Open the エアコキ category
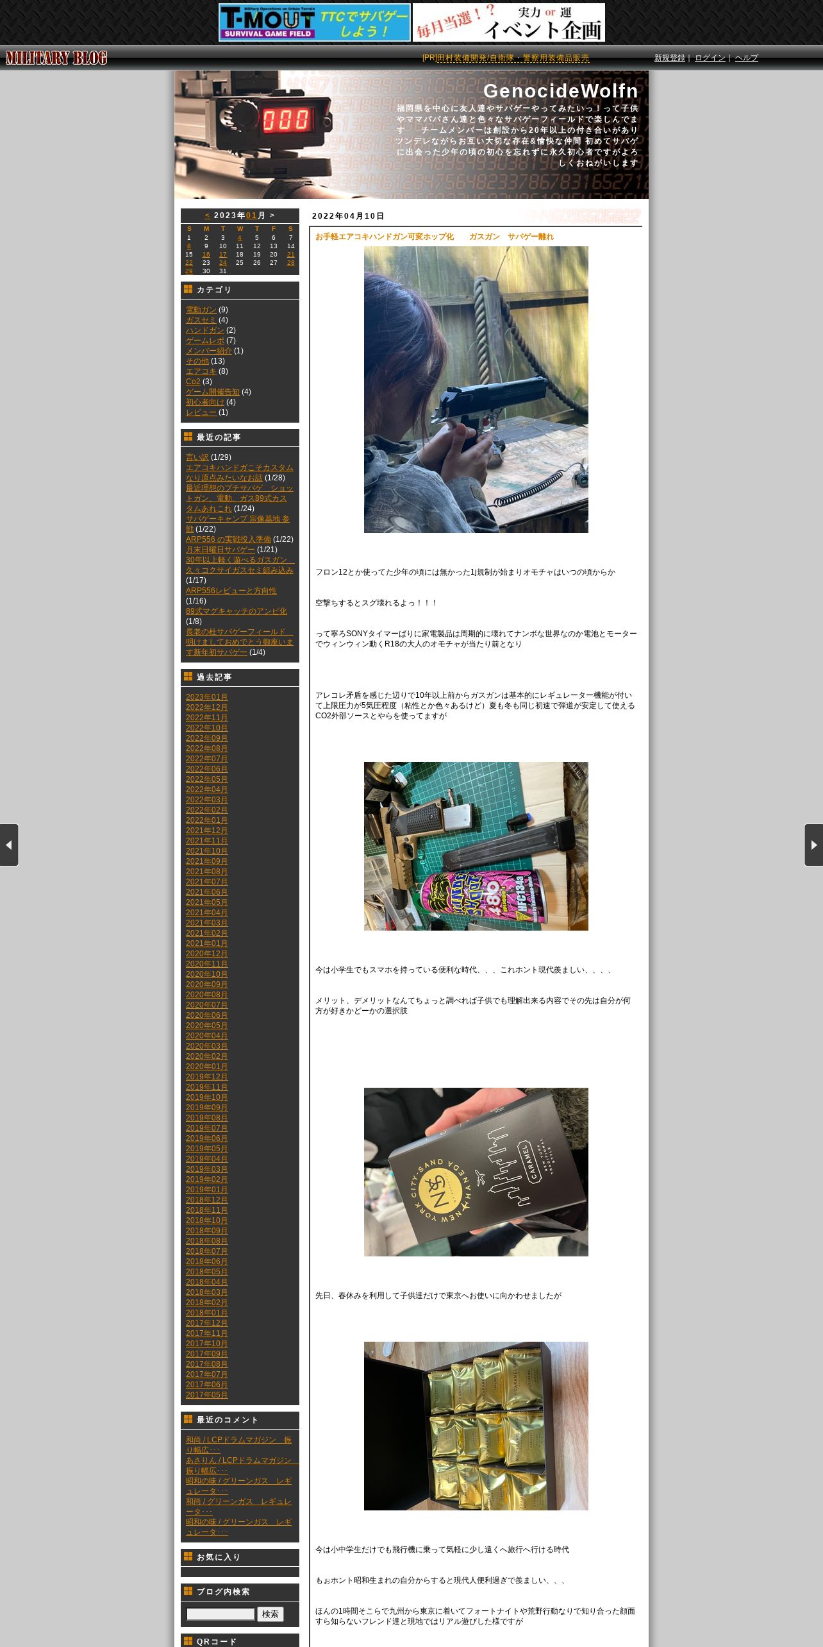The image size is (823, 1647). (x=201, y=371)
